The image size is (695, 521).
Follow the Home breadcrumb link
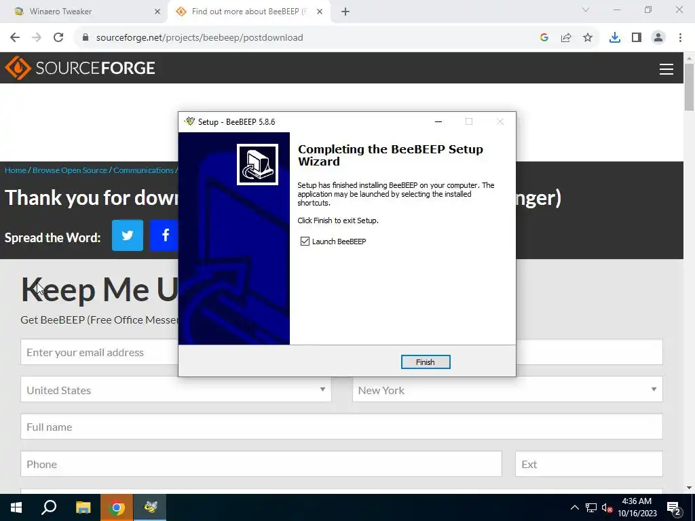click(x=16, y=170)
